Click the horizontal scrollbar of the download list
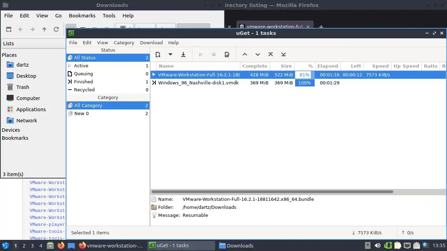 point(272,192)
